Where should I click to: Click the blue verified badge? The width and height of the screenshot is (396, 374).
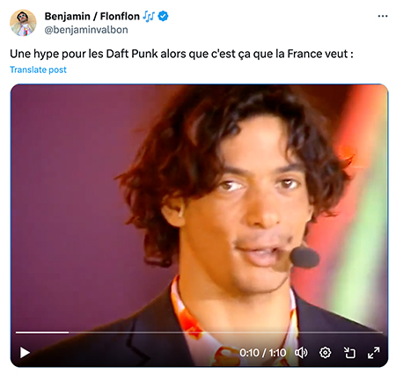(163, 16)
